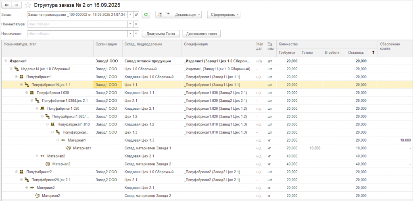This screenshot has width=413, height=201.
Task: Click the Номенклатура, этап column header
Action: (48, 48)
